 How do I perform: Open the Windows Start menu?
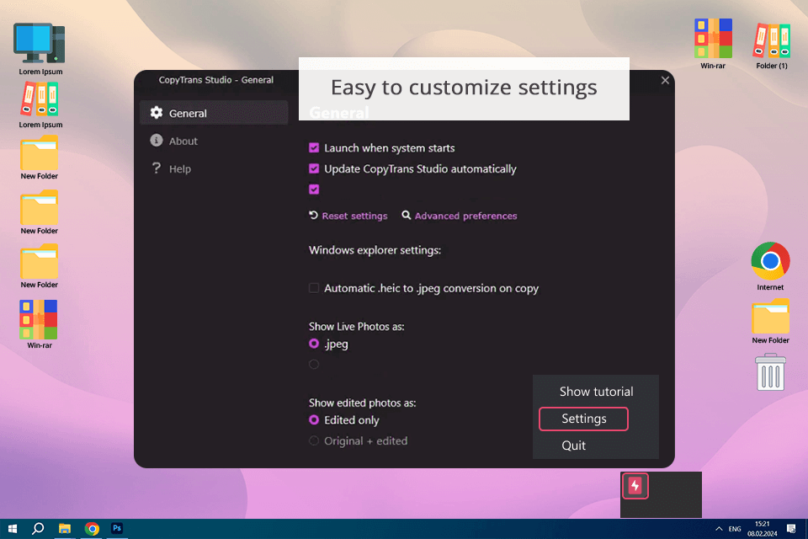point(13,529)
